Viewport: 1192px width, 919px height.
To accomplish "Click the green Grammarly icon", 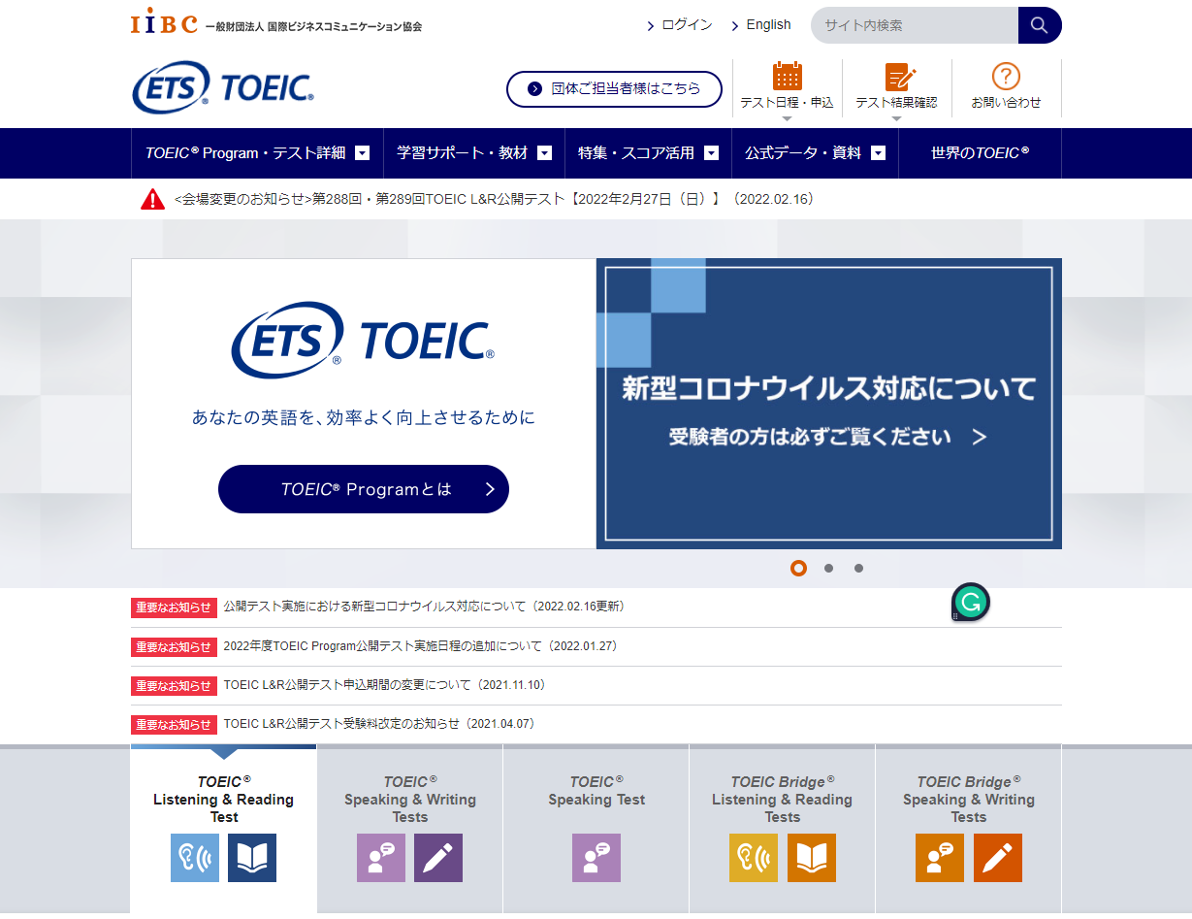I will 971,603.
